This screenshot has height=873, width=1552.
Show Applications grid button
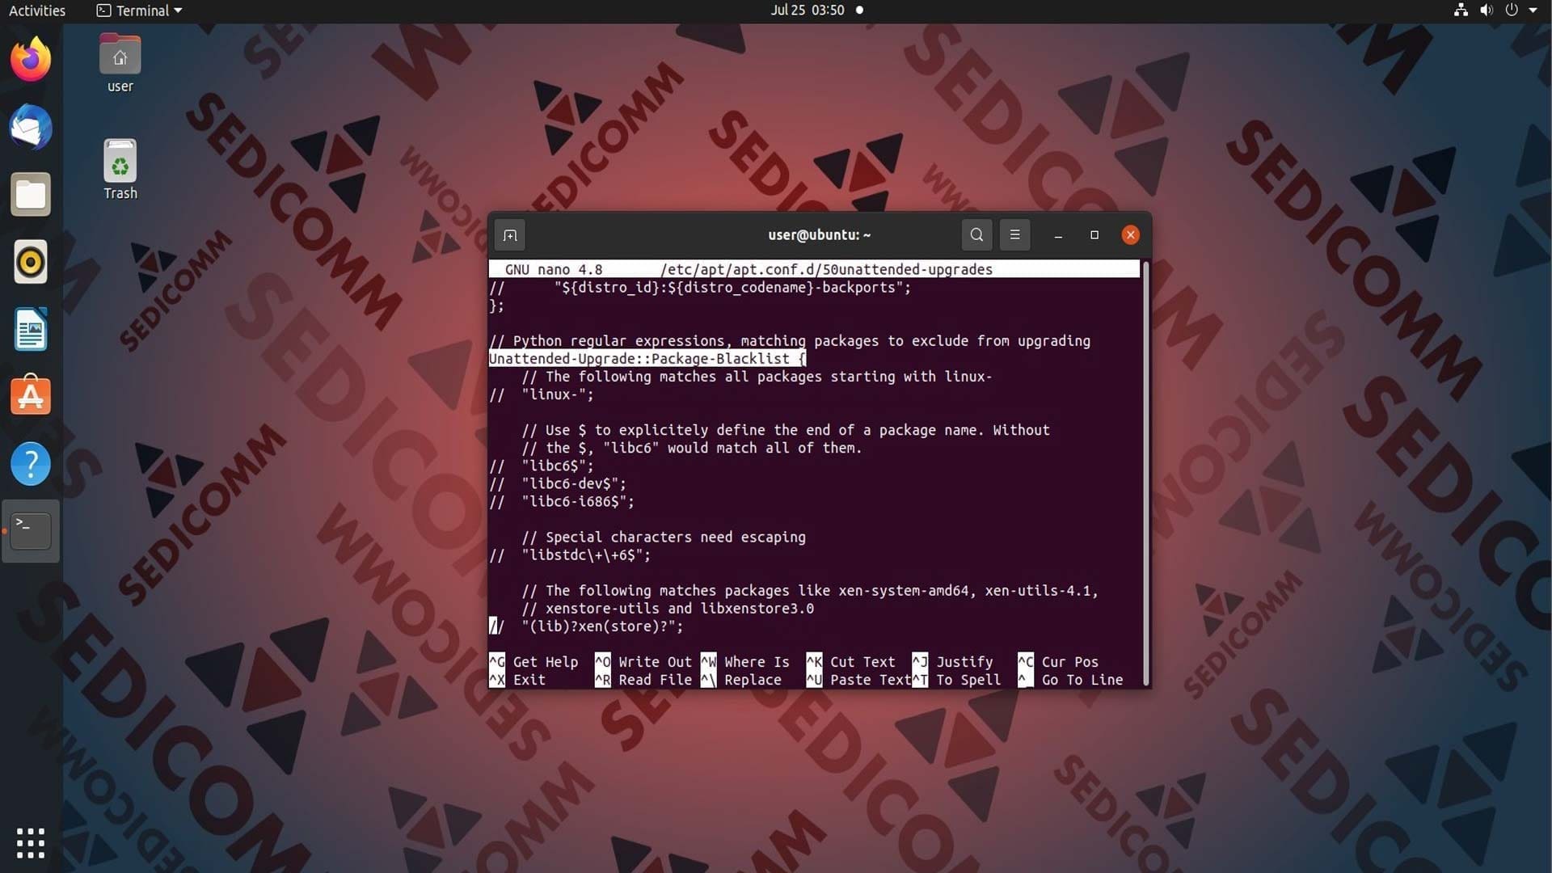(x=31, y=843)
